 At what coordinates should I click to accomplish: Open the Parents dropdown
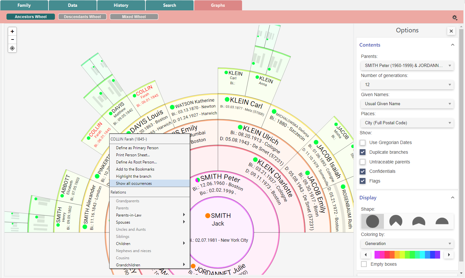pos(407,65)
